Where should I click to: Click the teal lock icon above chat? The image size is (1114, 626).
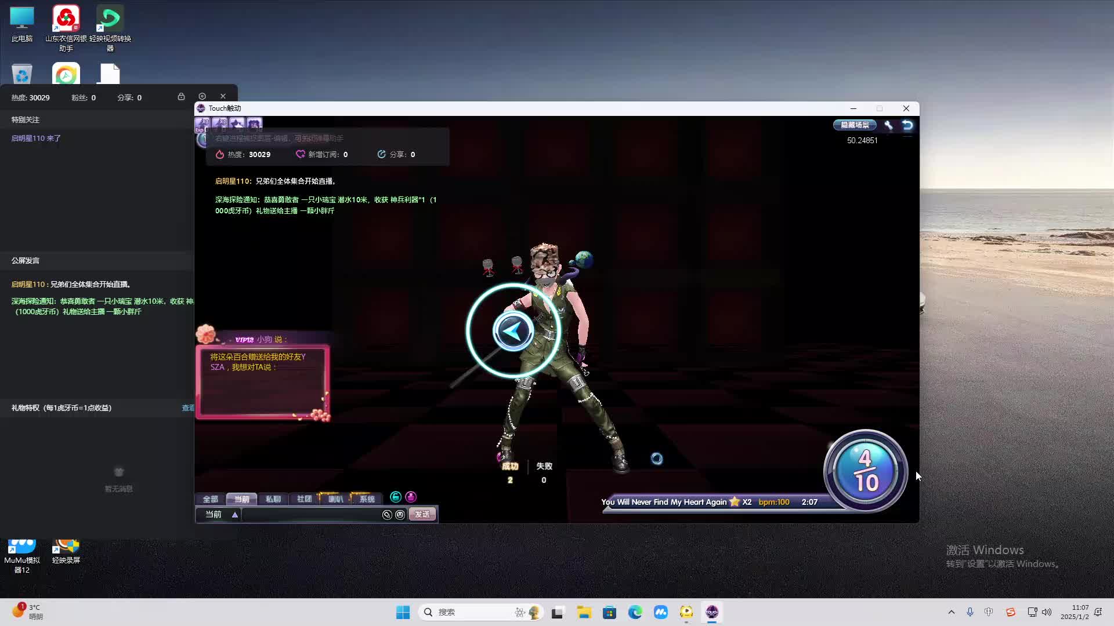(x=396, y=497)
